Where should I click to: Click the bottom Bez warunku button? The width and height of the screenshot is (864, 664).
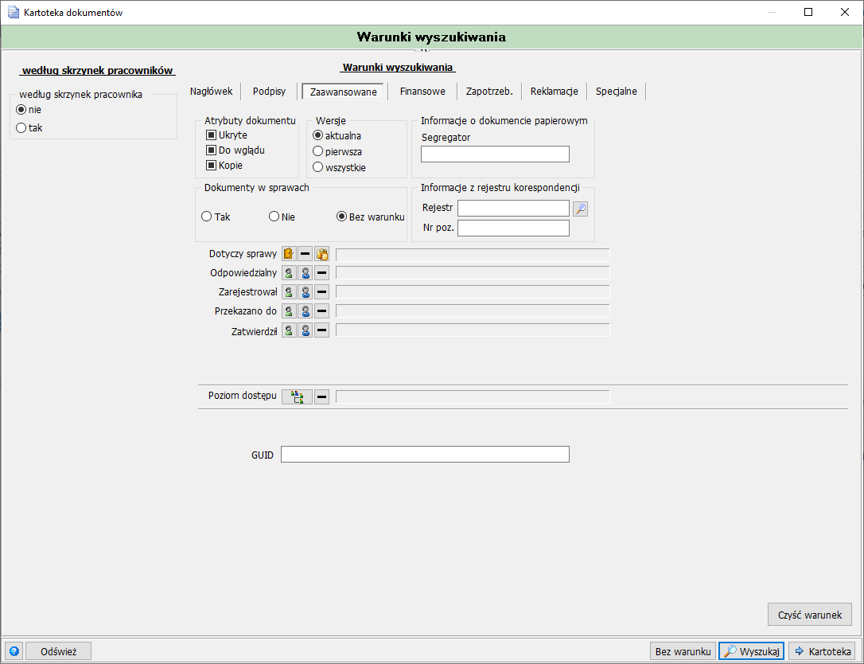[683, 651]
